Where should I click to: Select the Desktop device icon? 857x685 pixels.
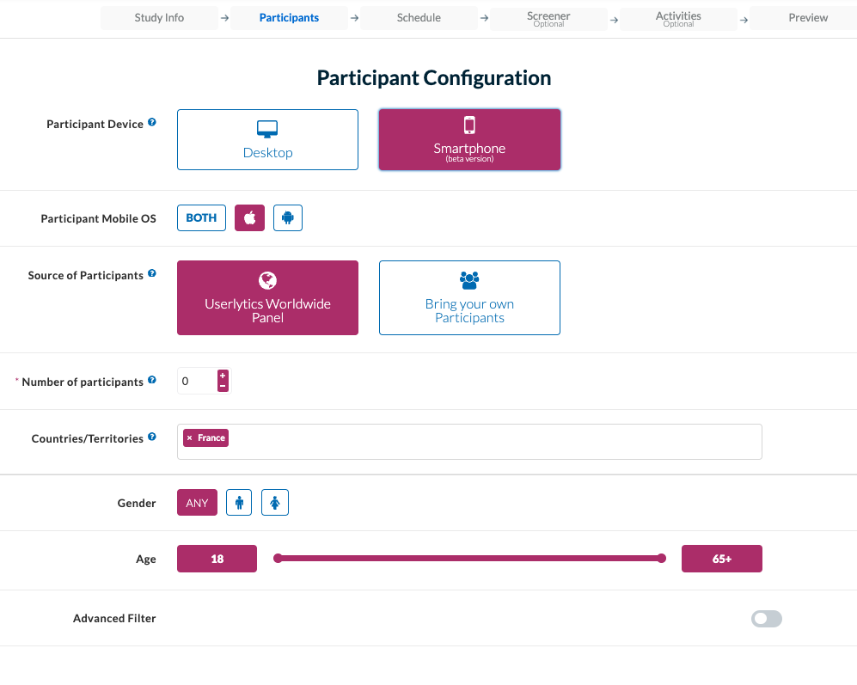(267, 127)
